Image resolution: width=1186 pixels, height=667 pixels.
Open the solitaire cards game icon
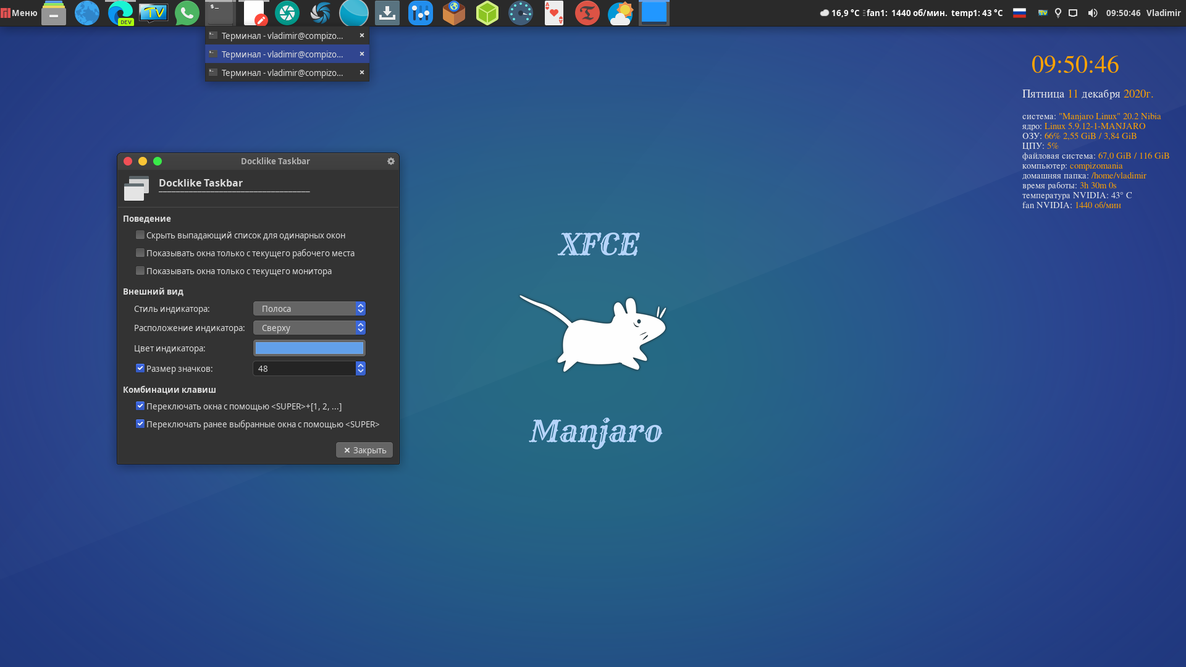(x=553, y=13)
